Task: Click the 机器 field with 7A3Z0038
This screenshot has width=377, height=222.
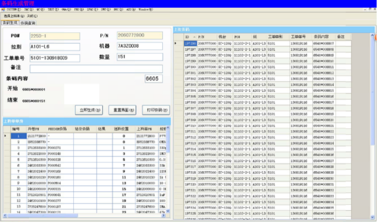Action: [x=140, y=46]
